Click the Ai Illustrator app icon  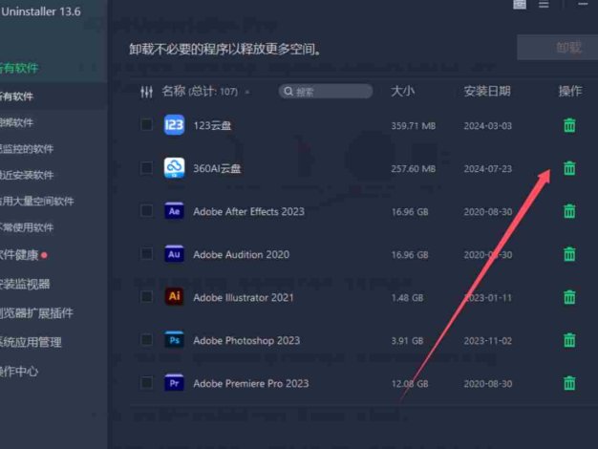[x=174, y=296]
